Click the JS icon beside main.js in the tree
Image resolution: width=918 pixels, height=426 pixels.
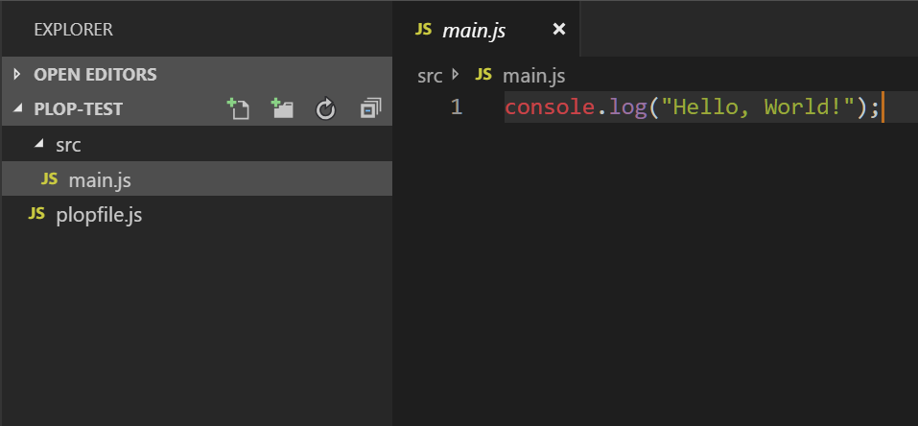pyautogui.click(x=50, y=178)
